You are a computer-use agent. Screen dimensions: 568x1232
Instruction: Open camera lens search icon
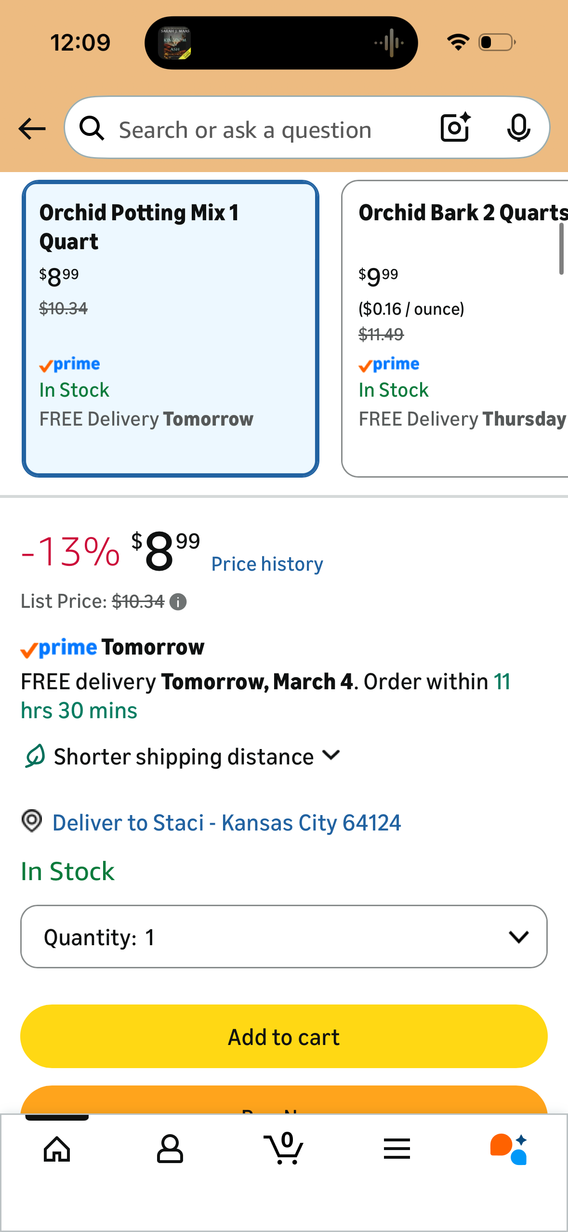click(456, 128)
